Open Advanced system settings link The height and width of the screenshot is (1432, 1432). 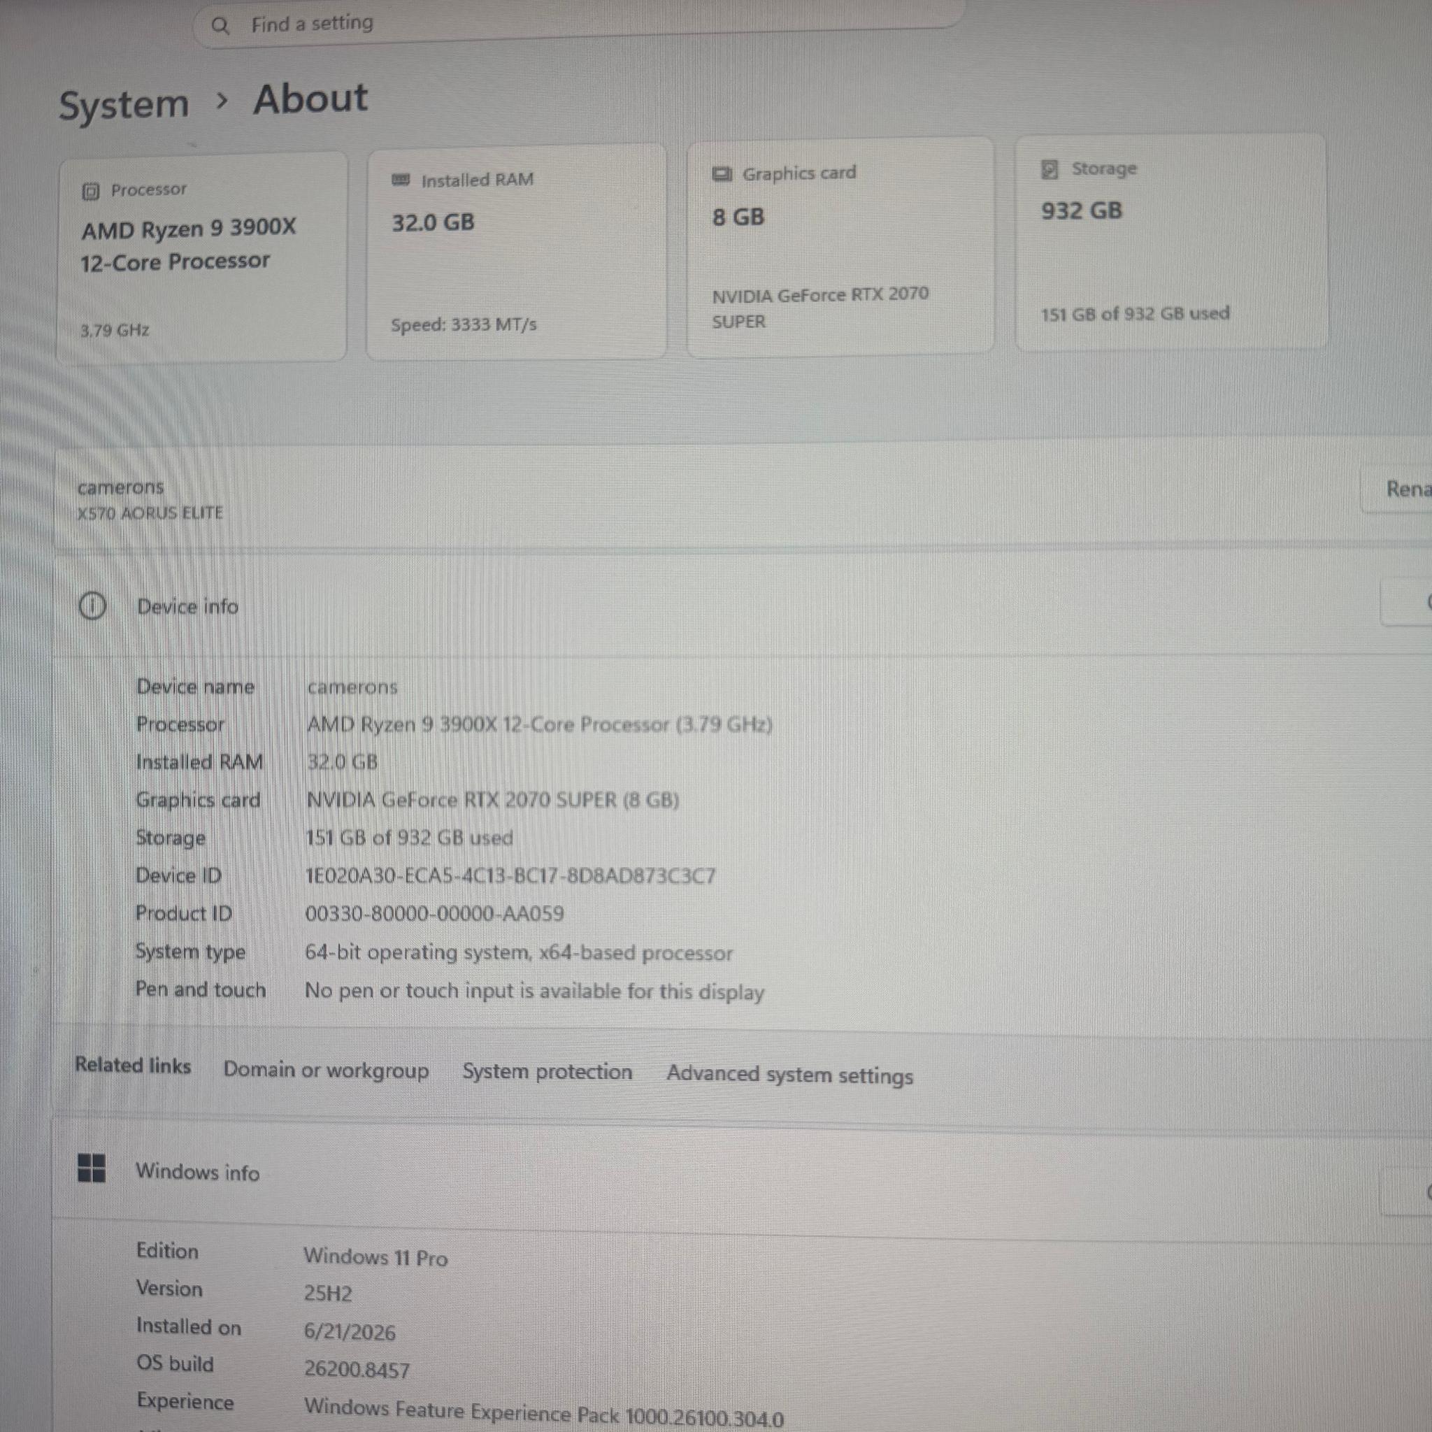pyautogui.click(x=789, y=1075)
